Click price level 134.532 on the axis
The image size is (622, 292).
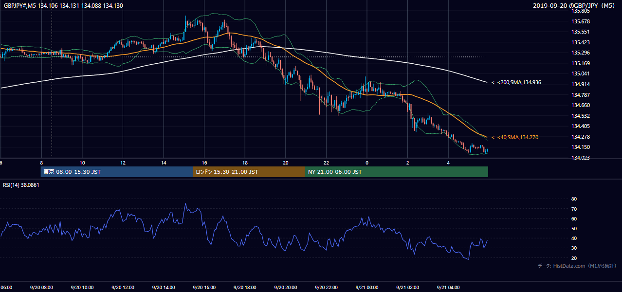[580, 116]
